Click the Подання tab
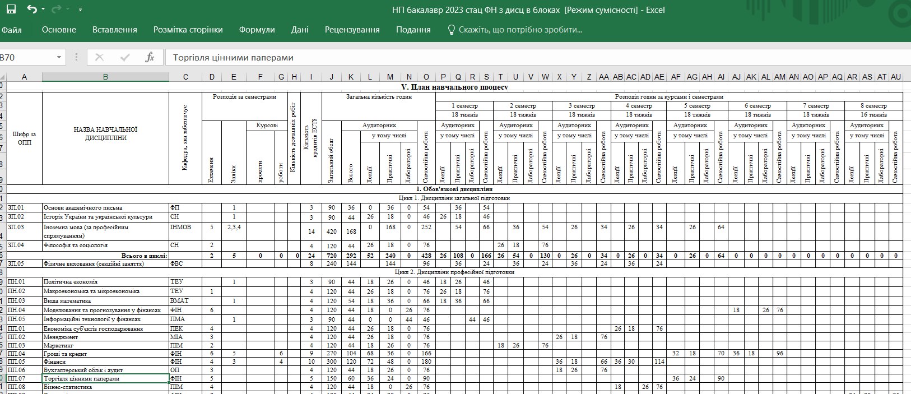Screen dimensions: 911x394 pos(413,30)
